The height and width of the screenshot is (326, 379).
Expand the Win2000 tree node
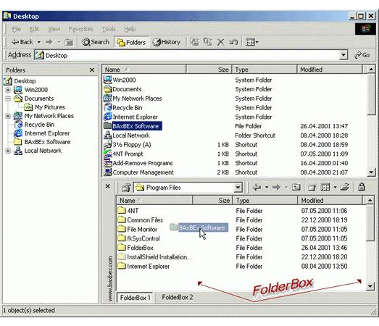pyautogui.click(x=8, y=90)
